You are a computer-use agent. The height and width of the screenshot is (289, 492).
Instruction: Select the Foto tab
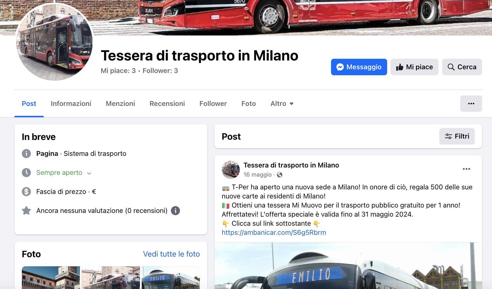[249, 104]
